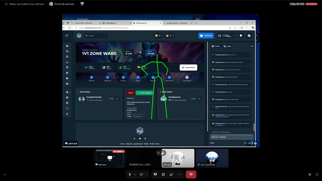Viewport: 322px width, 181px height.
Task: Select the Lykos participant tile
Action: point(212,158)
